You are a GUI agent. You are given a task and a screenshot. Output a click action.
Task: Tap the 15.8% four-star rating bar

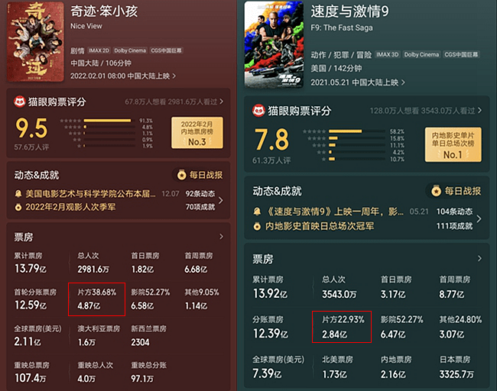coord(357,138)
